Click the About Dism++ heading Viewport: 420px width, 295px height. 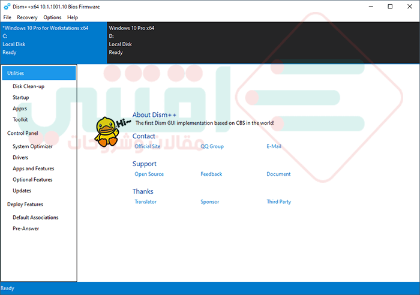(x=154, y=115)
